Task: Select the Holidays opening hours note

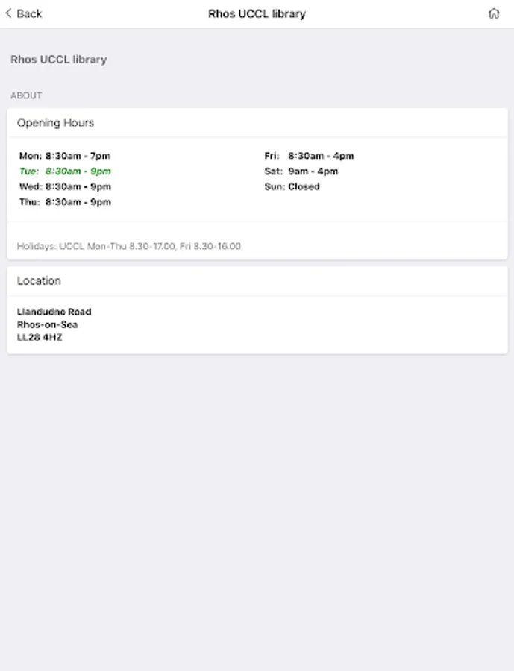Action: pos(129,246)
